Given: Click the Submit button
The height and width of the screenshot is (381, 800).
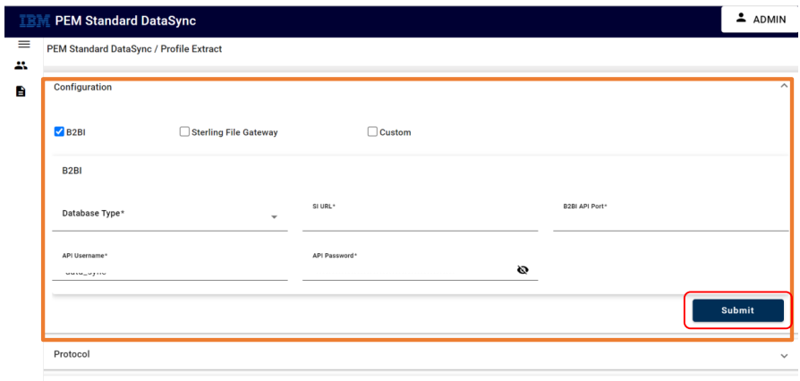Looking at the screenshot, I should pyautogui.click(x=737, y=310).
